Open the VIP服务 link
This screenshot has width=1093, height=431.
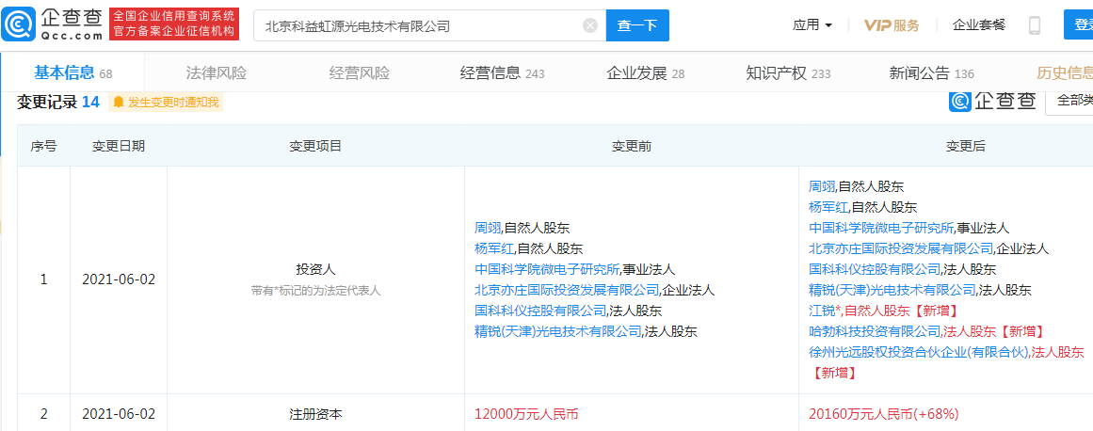(x=892, y=25)
